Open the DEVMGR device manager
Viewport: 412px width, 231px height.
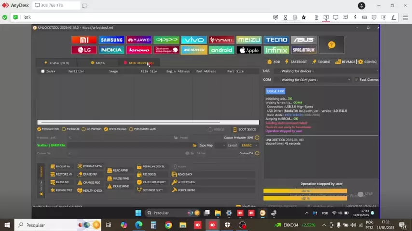click(345, 62)
